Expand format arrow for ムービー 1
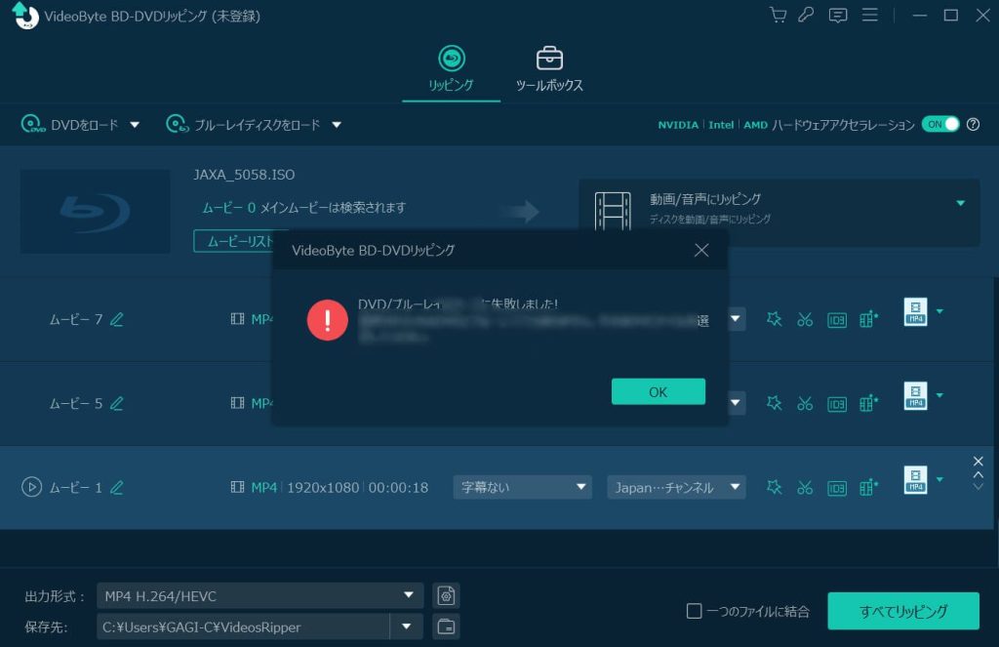The width and height of the screenshot is (999, 647). pos(939,479)
